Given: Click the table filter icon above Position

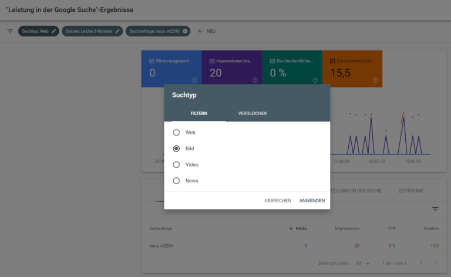Looking at the screenshot, I should [x=435, y=209].
